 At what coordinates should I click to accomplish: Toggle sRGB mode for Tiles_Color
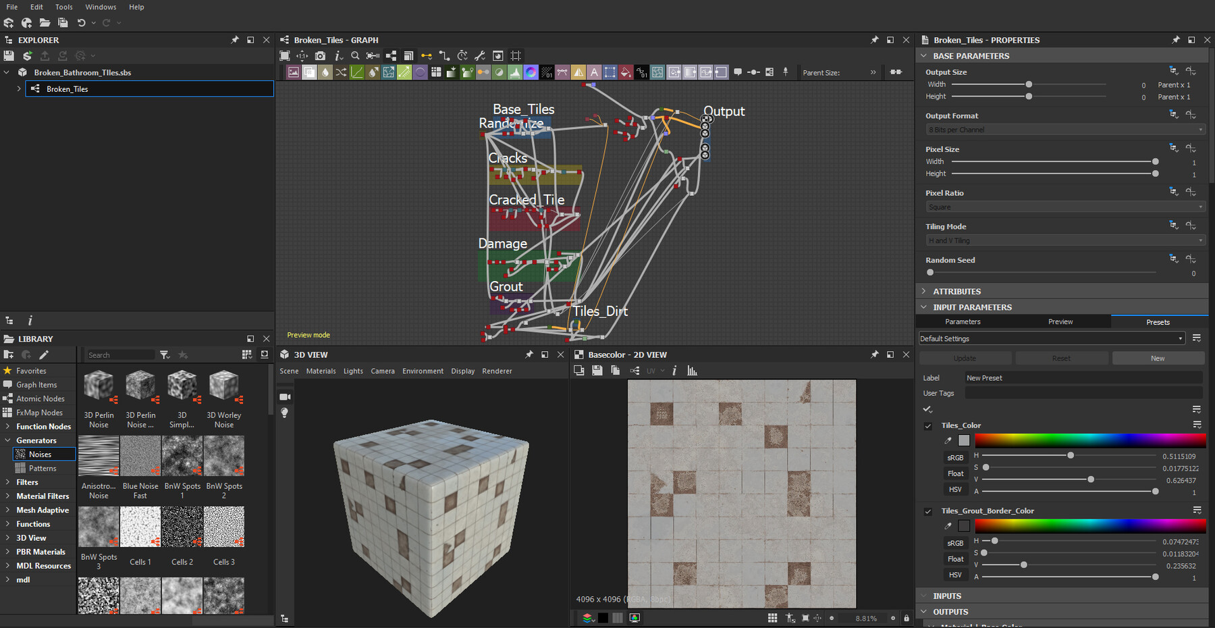(x=956, y=457)
